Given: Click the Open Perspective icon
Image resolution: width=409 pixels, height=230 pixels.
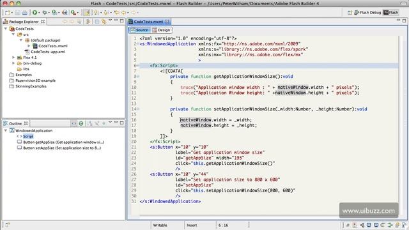Looking at the screenshot, I should pyautogui.click(x=350, y=13).
